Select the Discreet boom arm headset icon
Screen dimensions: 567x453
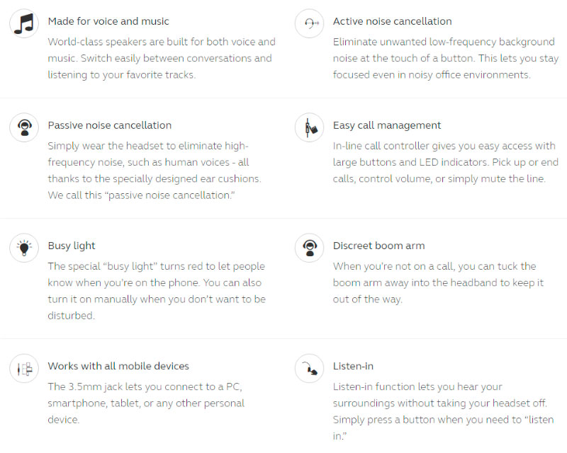(309, 248)
